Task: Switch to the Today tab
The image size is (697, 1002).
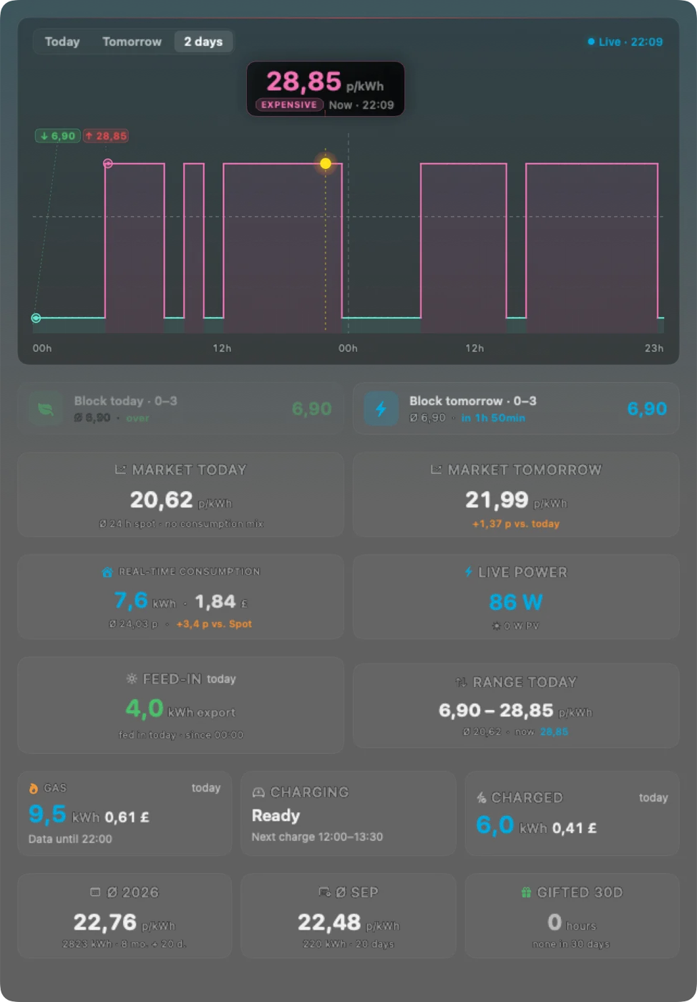Action: [62, 42]
